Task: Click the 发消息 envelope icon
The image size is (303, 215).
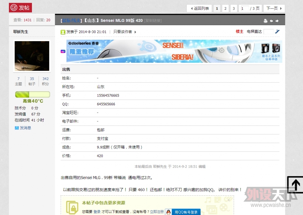Action: click(17, 128)
